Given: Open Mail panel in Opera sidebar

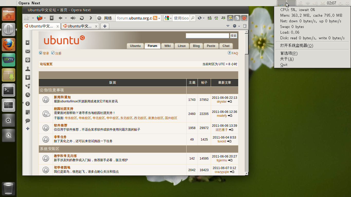Looking at the screenshot, I should (28, 52).
